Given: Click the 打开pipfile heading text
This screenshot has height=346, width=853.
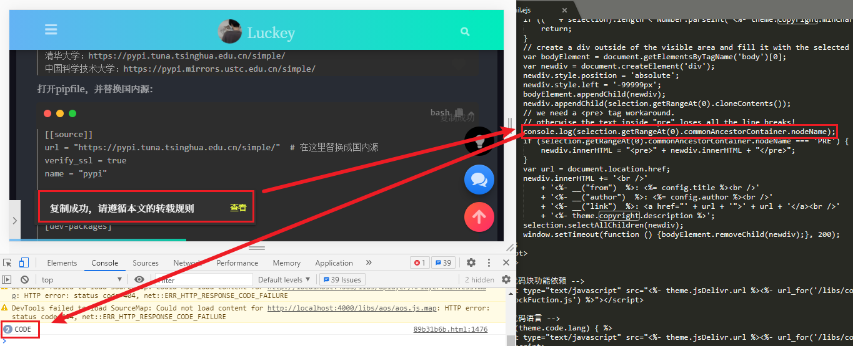Looking at the screenshot, I should (x=95, y=89).
